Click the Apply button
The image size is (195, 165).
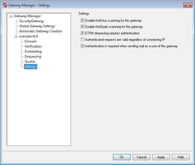pos(161,157)
